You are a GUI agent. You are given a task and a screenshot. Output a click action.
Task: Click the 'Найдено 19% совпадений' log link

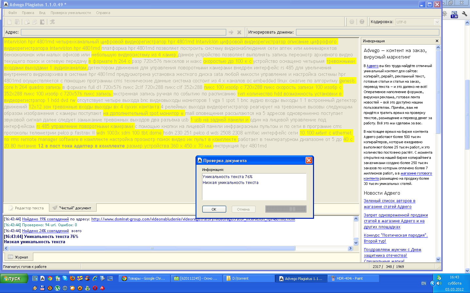(x=45, y=219)
